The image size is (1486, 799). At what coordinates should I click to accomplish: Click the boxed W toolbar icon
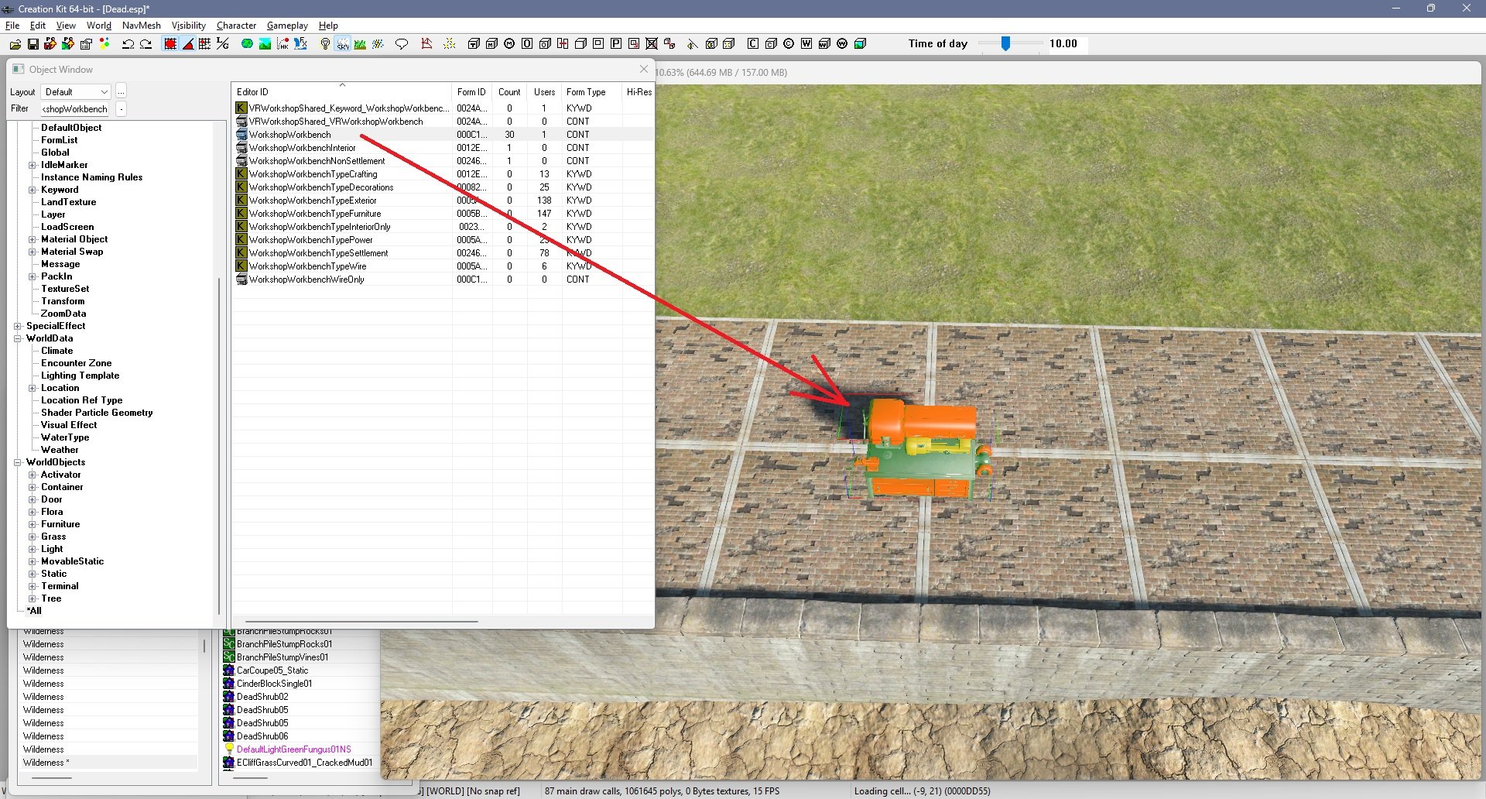pos(806,44)
